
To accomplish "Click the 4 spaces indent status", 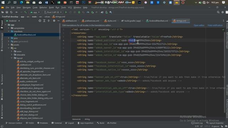I will click(215, 126).
